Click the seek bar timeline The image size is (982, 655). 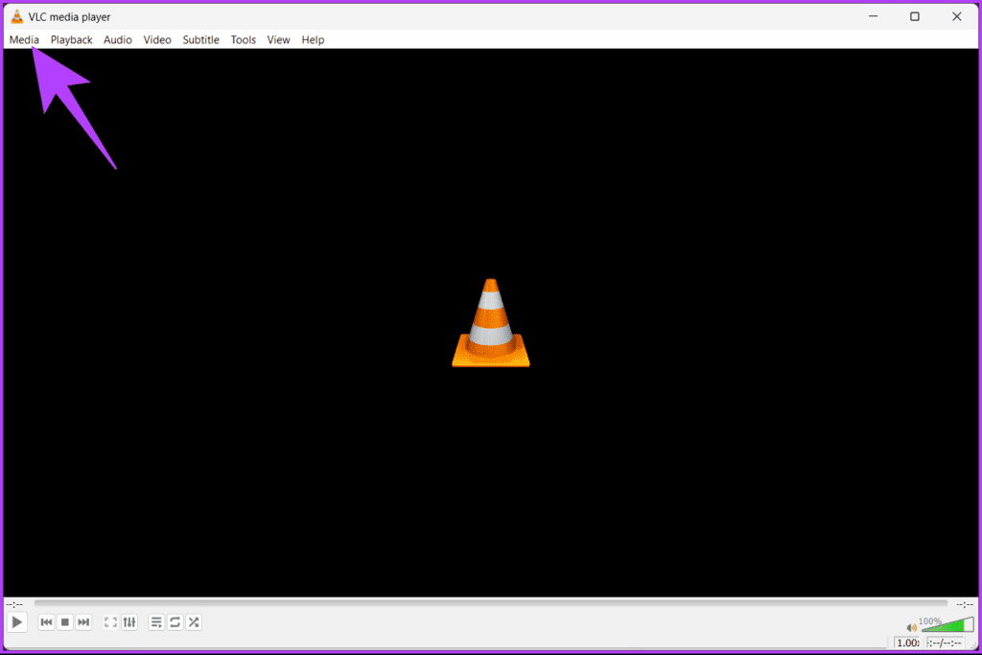click(490, 603)
